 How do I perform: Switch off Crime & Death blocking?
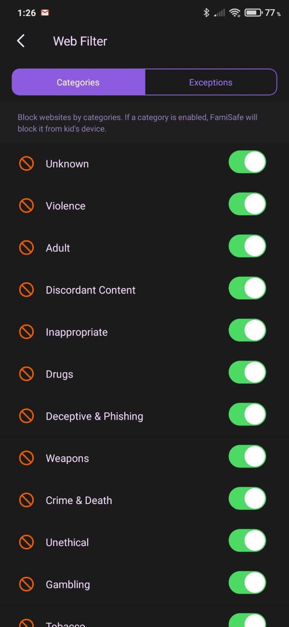(247, 499)
